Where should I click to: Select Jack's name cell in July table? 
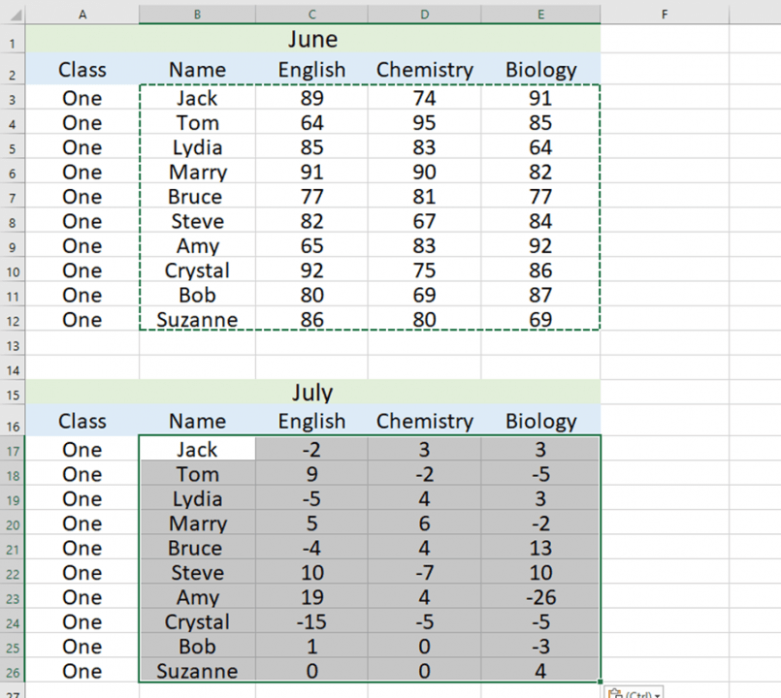point(197,449)
